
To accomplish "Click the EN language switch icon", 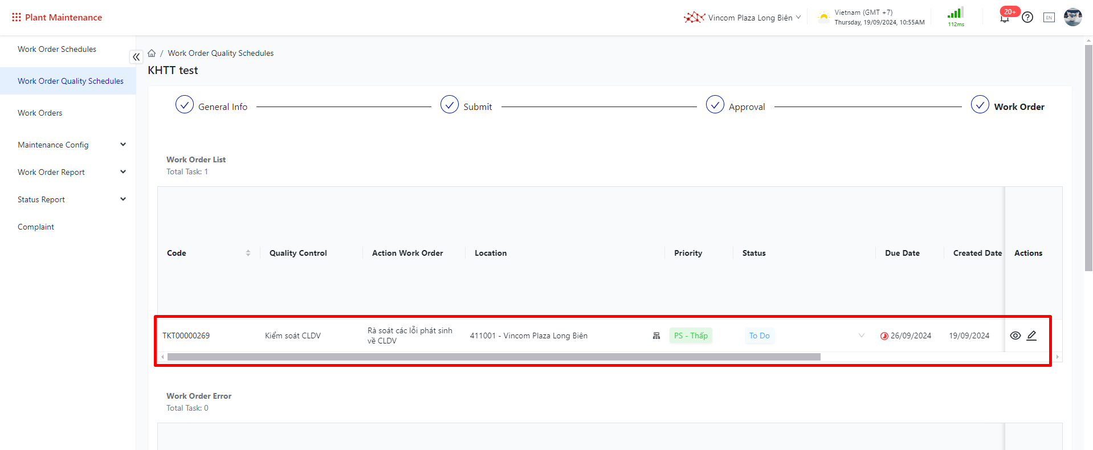I will 1049,18.
